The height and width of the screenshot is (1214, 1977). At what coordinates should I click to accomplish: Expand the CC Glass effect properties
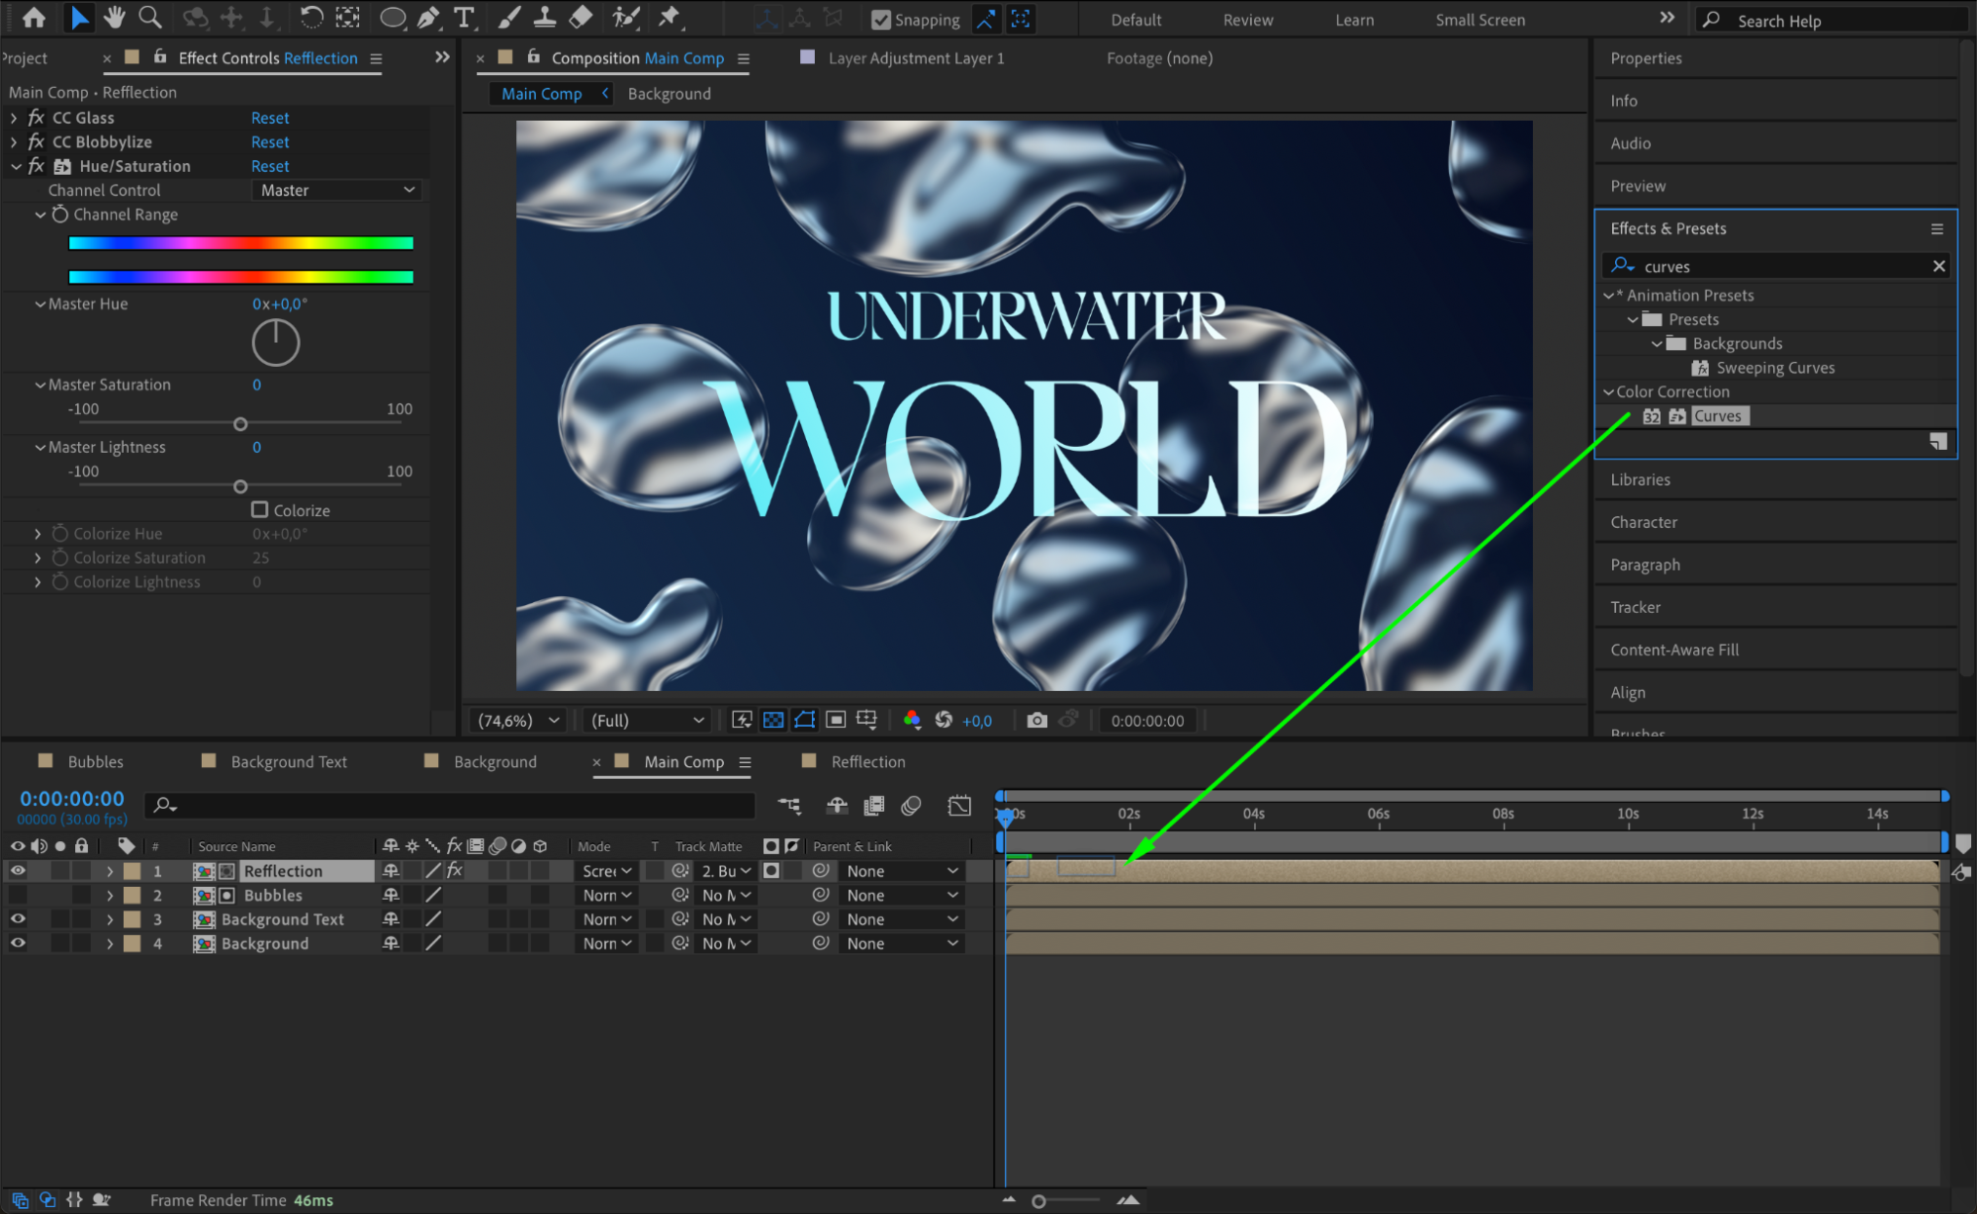(x=14, y=118)
